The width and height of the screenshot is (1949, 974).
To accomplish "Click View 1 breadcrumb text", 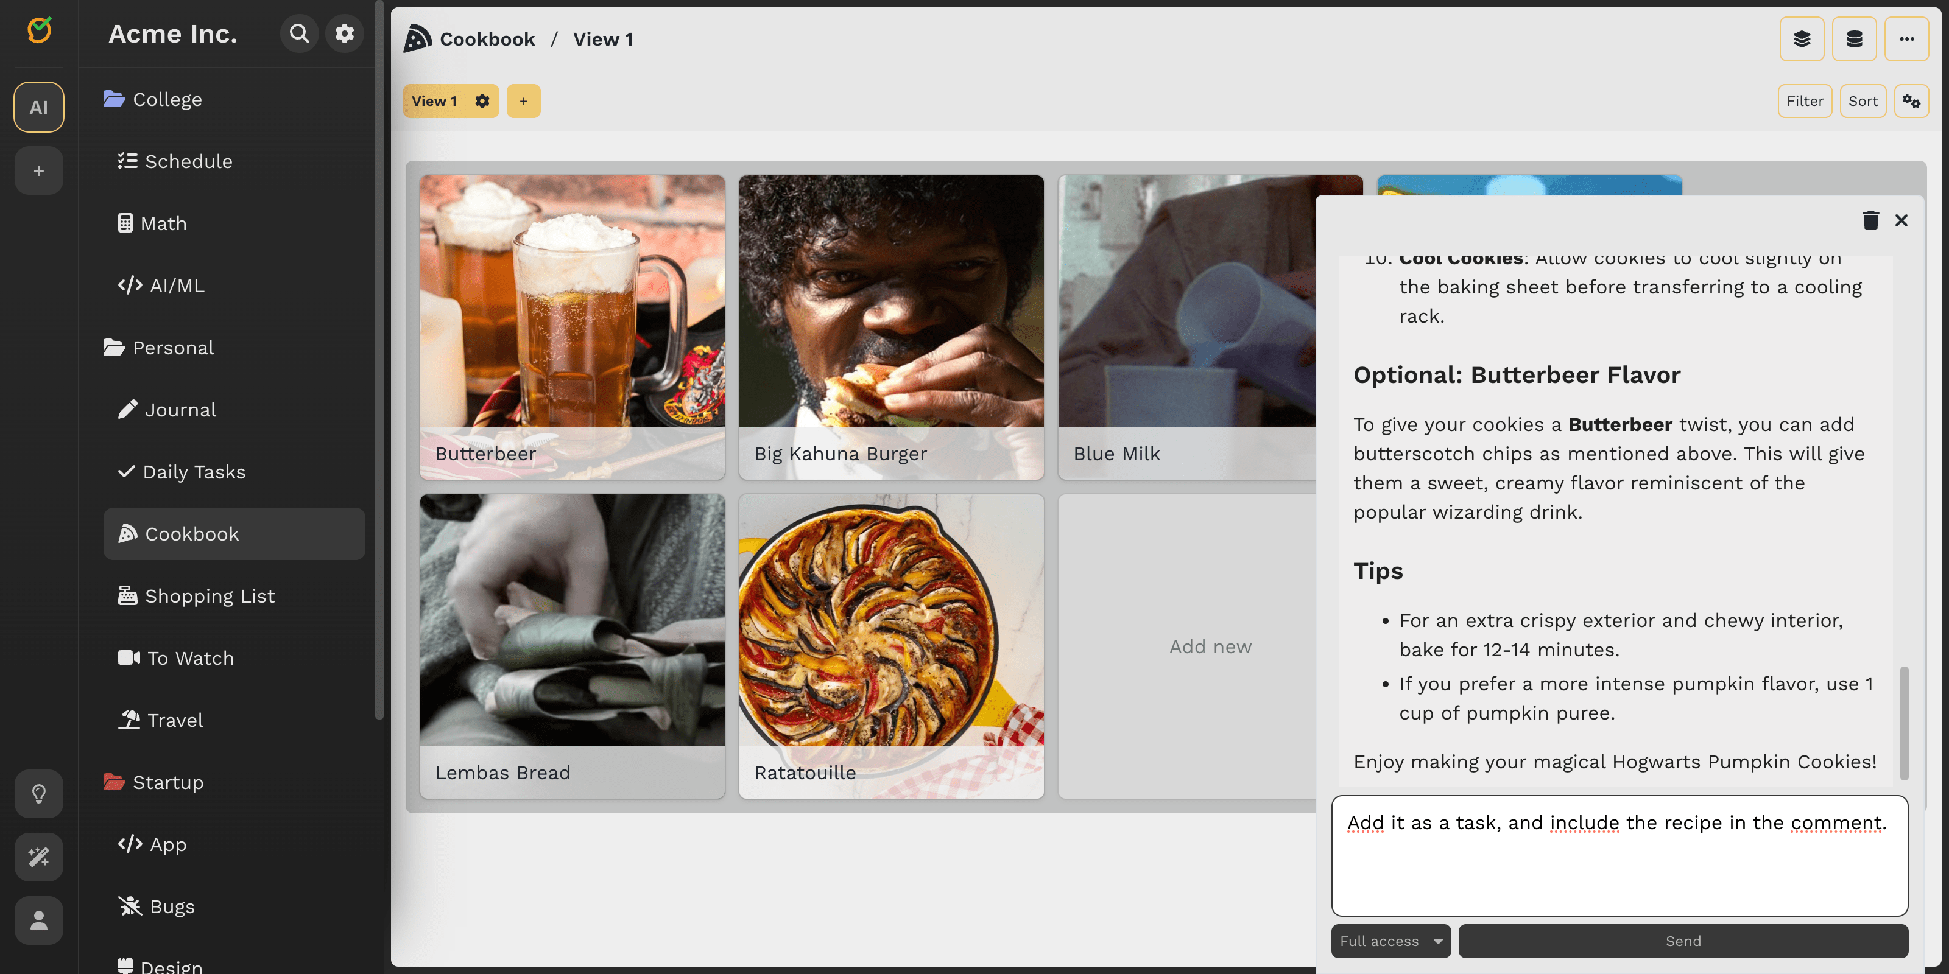I will click(x=603, y=38).
